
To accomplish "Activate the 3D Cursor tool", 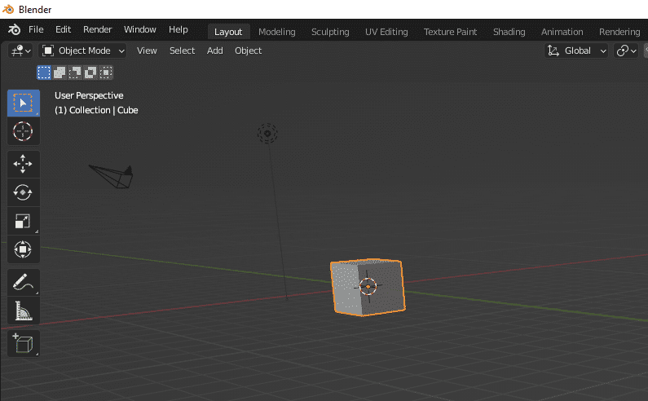I will pyautogui.click(x=23, y=131).
